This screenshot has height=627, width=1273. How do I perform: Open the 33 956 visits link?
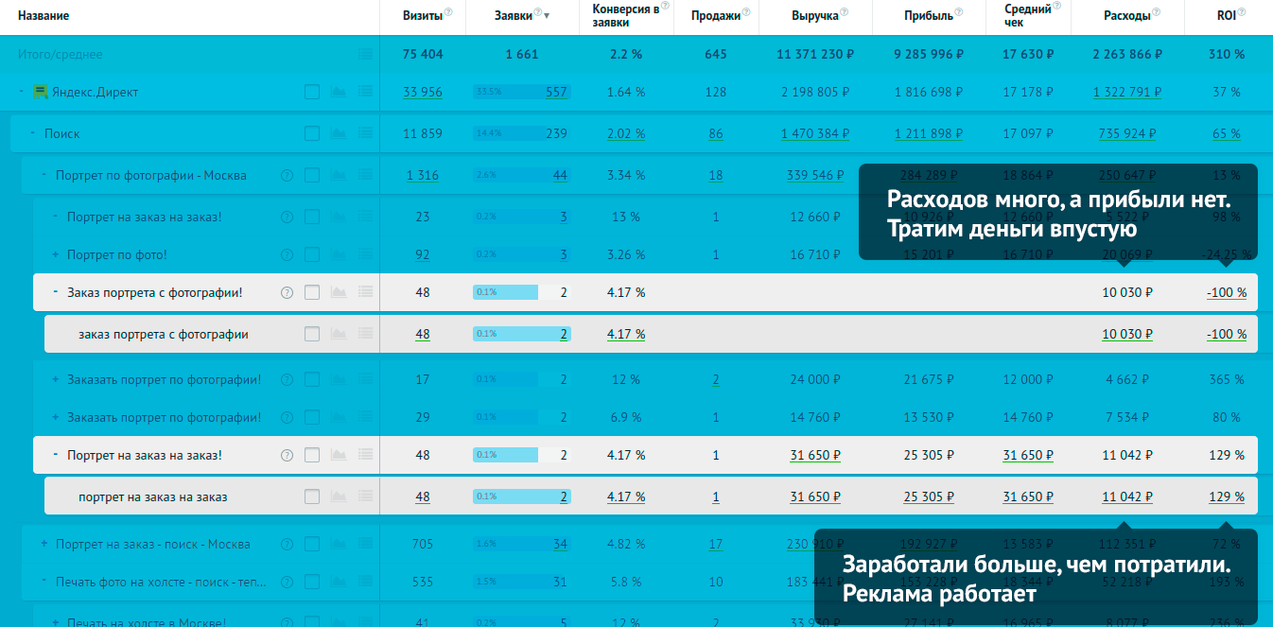(x=423, y=92)
